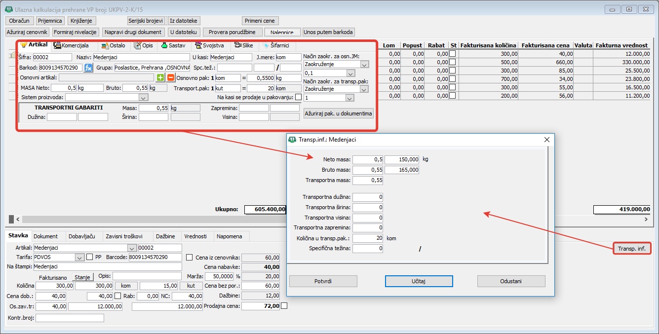Switch to the Sastav tab
This screenshot has width=659, height=334.
tap(173, 45)
